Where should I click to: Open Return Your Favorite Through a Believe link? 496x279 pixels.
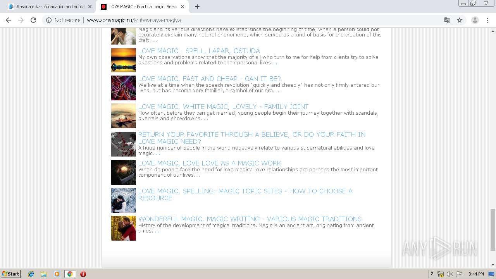tap(251, 138)
